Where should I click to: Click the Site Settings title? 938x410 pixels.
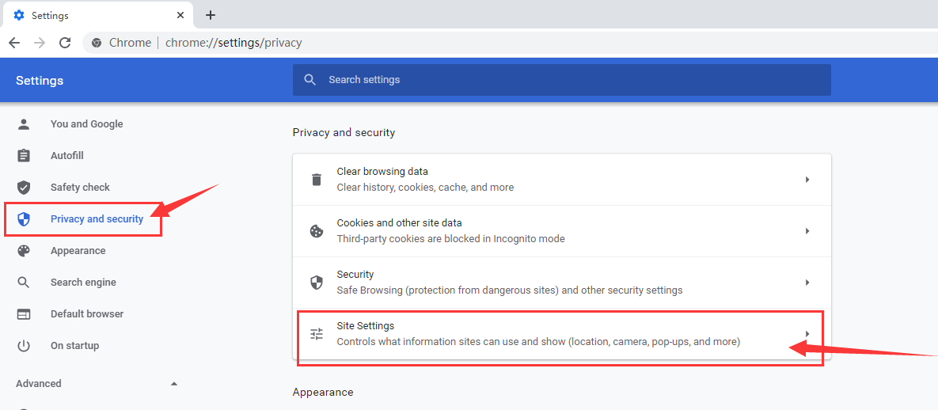(x=366, y=325)
